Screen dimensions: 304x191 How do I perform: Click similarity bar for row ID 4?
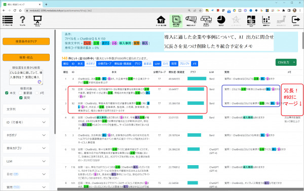point(197,79)
